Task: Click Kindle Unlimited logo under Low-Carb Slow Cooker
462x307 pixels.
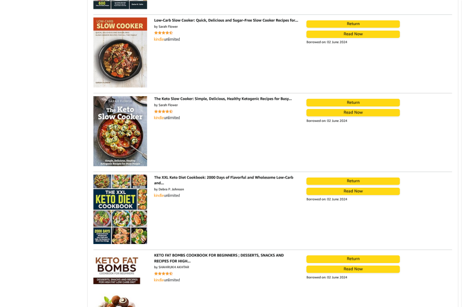Action: [x=167, y=39]
